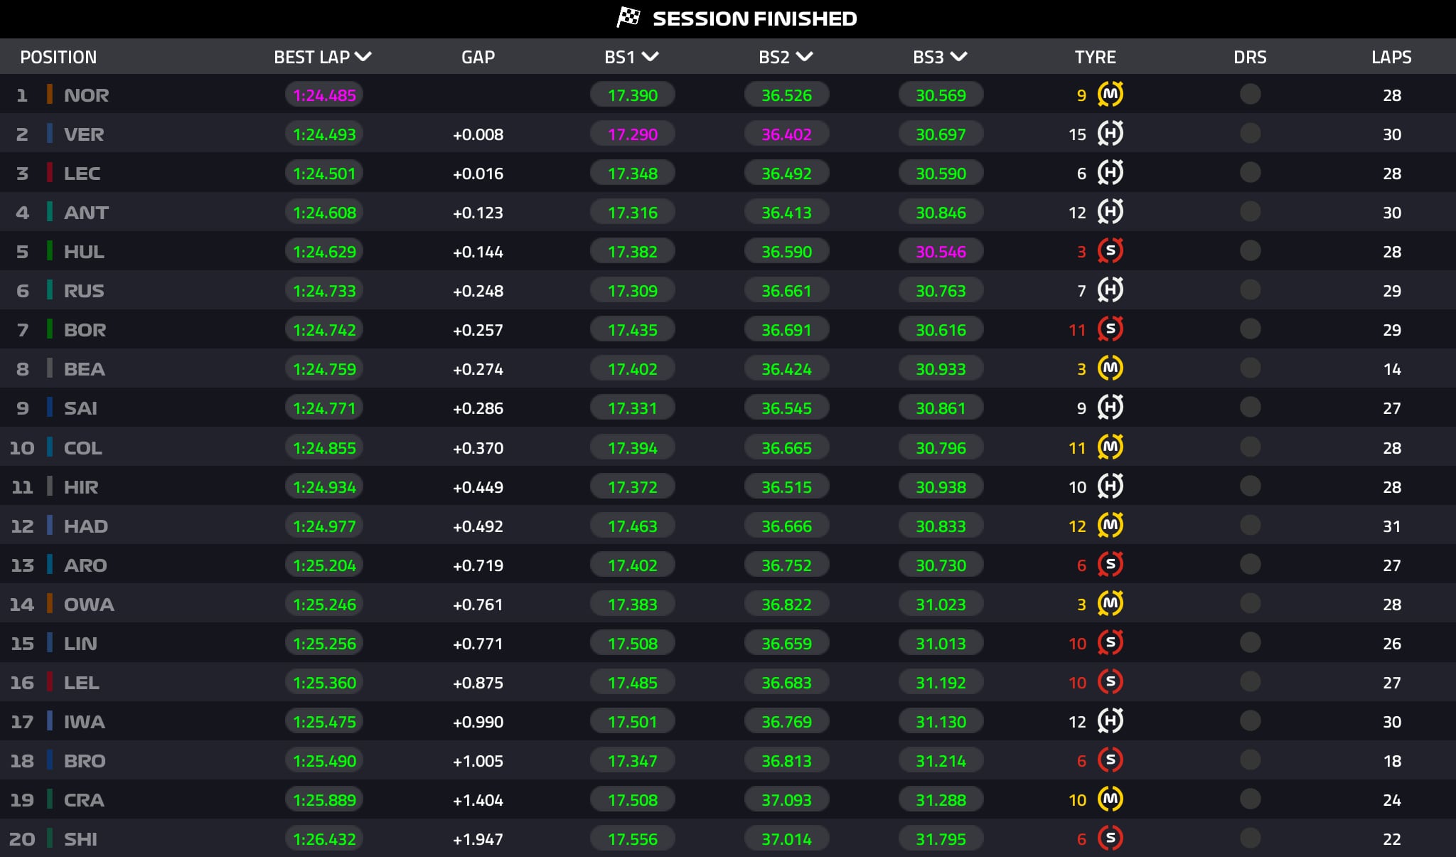Click Iwasa's hard tyre icon
The height and width of the screenshot is (857, 1456).
pyautogui.click(x=1110, y=721)
